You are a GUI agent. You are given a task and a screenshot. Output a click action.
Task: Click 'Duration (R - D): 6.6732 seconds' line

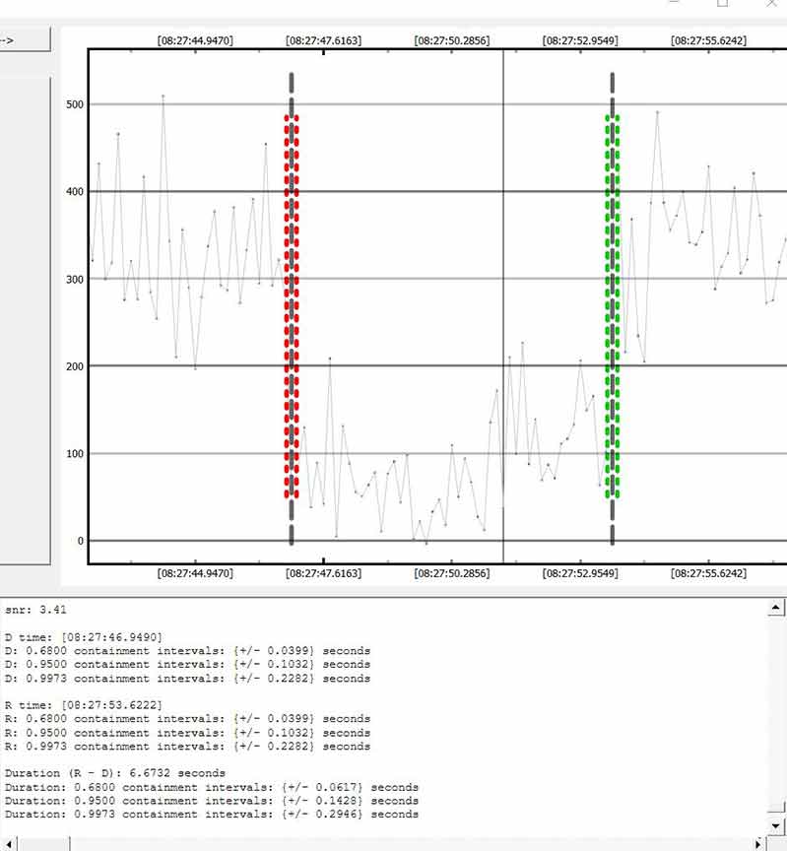[x=115, y=773]
